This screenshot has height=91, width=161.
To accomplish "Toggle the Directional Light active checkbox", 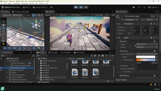I will point(123,16).
